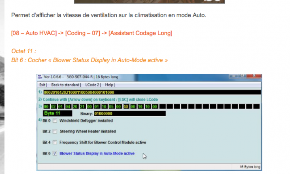
Task: Click the long coding hex string field
Action: 152,92
